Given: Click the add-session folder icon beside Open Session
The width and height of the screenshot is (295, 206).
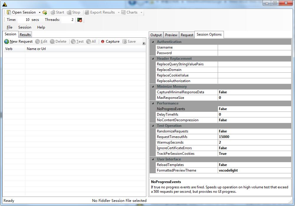Looking at the screenshot, I should [x=45, y=12].
